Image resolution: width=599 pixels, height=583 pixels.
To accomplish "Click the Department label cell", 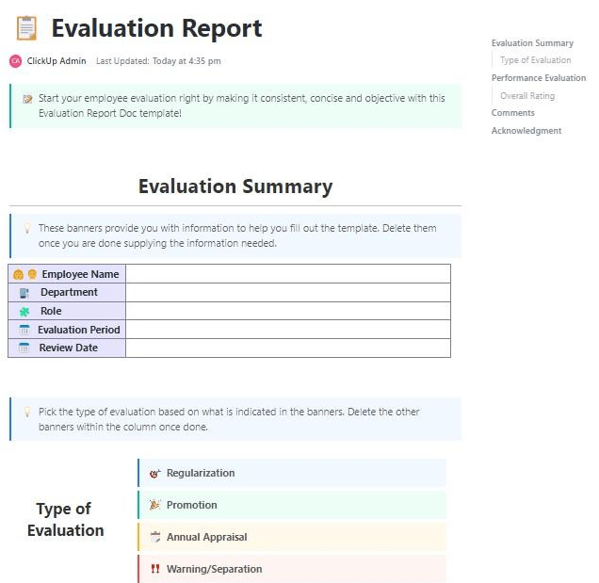I will click(67, 293).
